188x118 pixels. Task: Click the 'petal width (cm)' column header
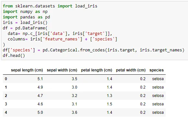coord(131,70)
